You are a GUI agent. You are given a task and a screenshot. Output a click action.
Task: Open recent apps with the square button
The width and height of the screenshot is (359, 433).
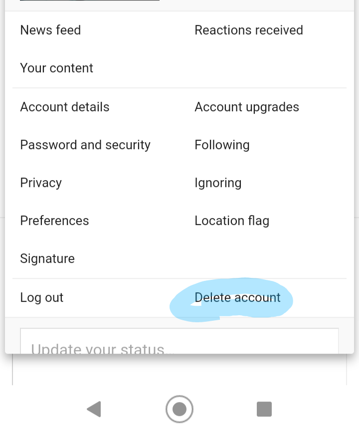click(264, 409)
